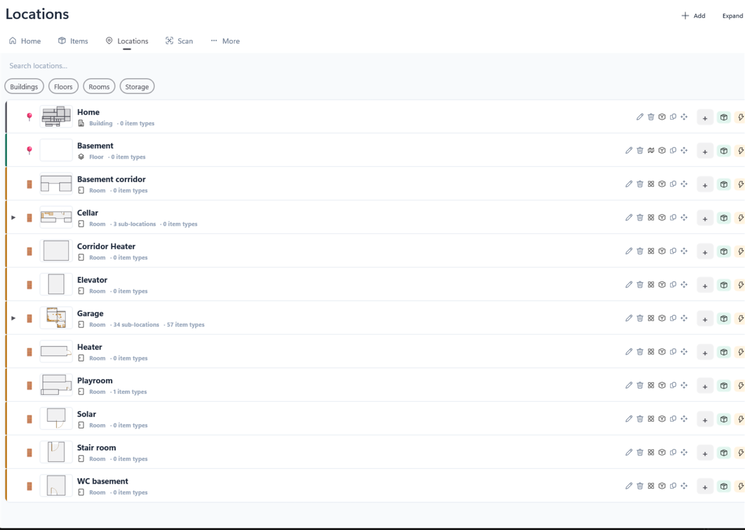Toggle the Rooms filter chip
The height and width of the screenshot is (530, 745).
[99, 86]
